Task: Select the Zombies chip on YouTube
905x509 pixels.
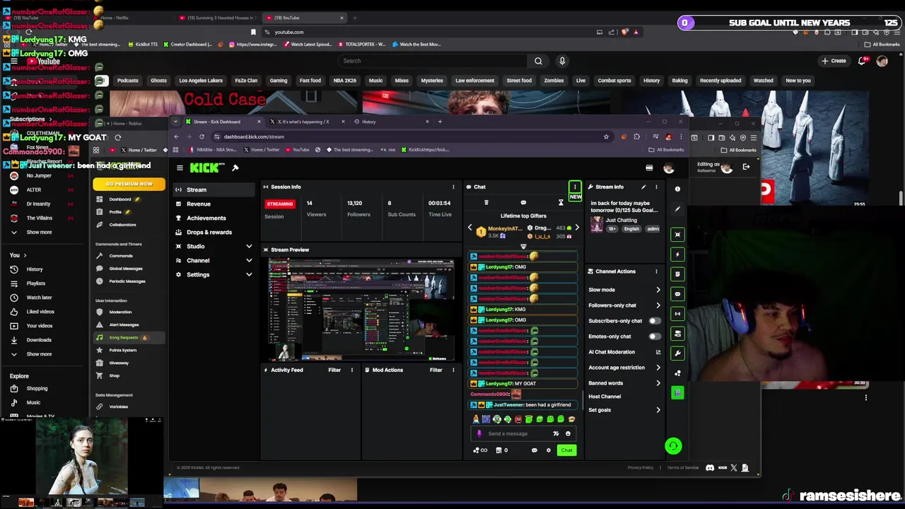Action: click(x=554, y=81)
